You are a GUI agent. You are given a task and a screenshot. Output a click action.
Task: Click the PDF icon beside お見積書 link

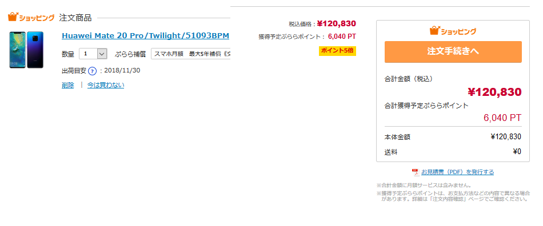pyautogui.click(x=415, y=172)
